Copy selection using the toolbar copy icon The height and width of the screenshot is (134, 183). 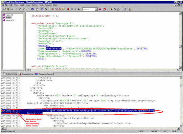pos(20,9)
